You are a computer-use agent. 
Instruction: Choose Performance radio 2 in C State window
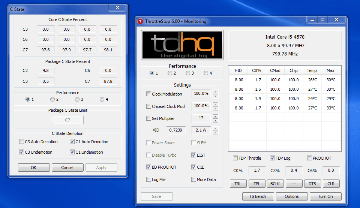(x=52, y=99)
